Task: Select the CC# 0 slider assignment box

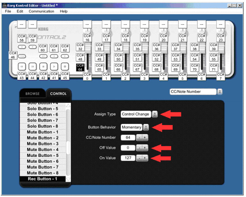Action: click(87, 76)
